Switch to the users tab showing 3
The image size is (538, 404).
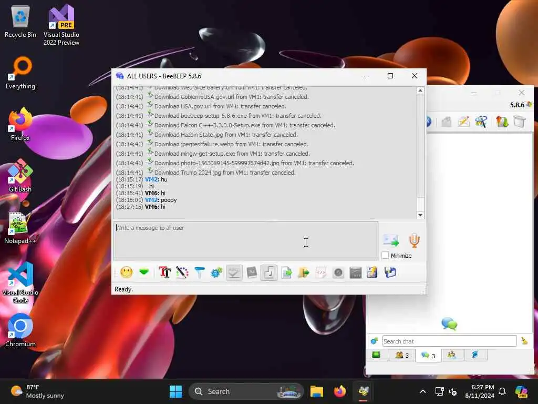[402, 355]
